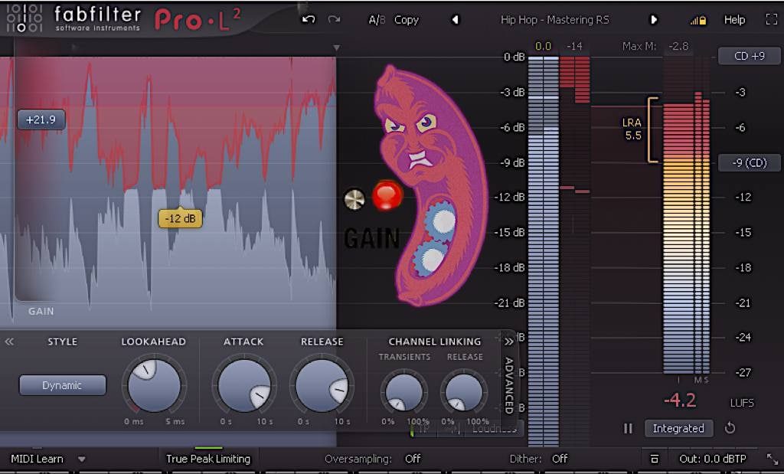Undo the last change

pos(309,19)
